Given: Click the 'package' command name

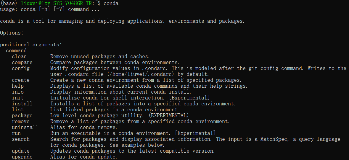Looking at the screenshot, I should pyautogui.click(x=22, y=116).
